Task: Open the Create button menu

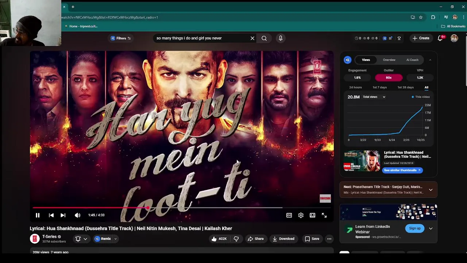Action: pyautogui.click(x=421, y=38)
